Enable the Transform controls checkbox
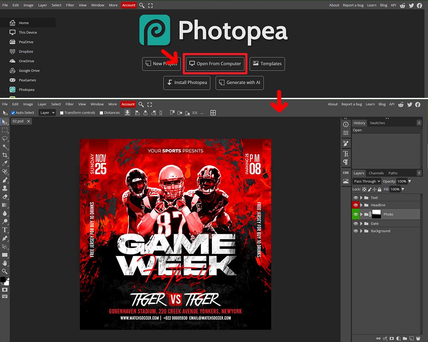428x342 pixels. (62, 112)
